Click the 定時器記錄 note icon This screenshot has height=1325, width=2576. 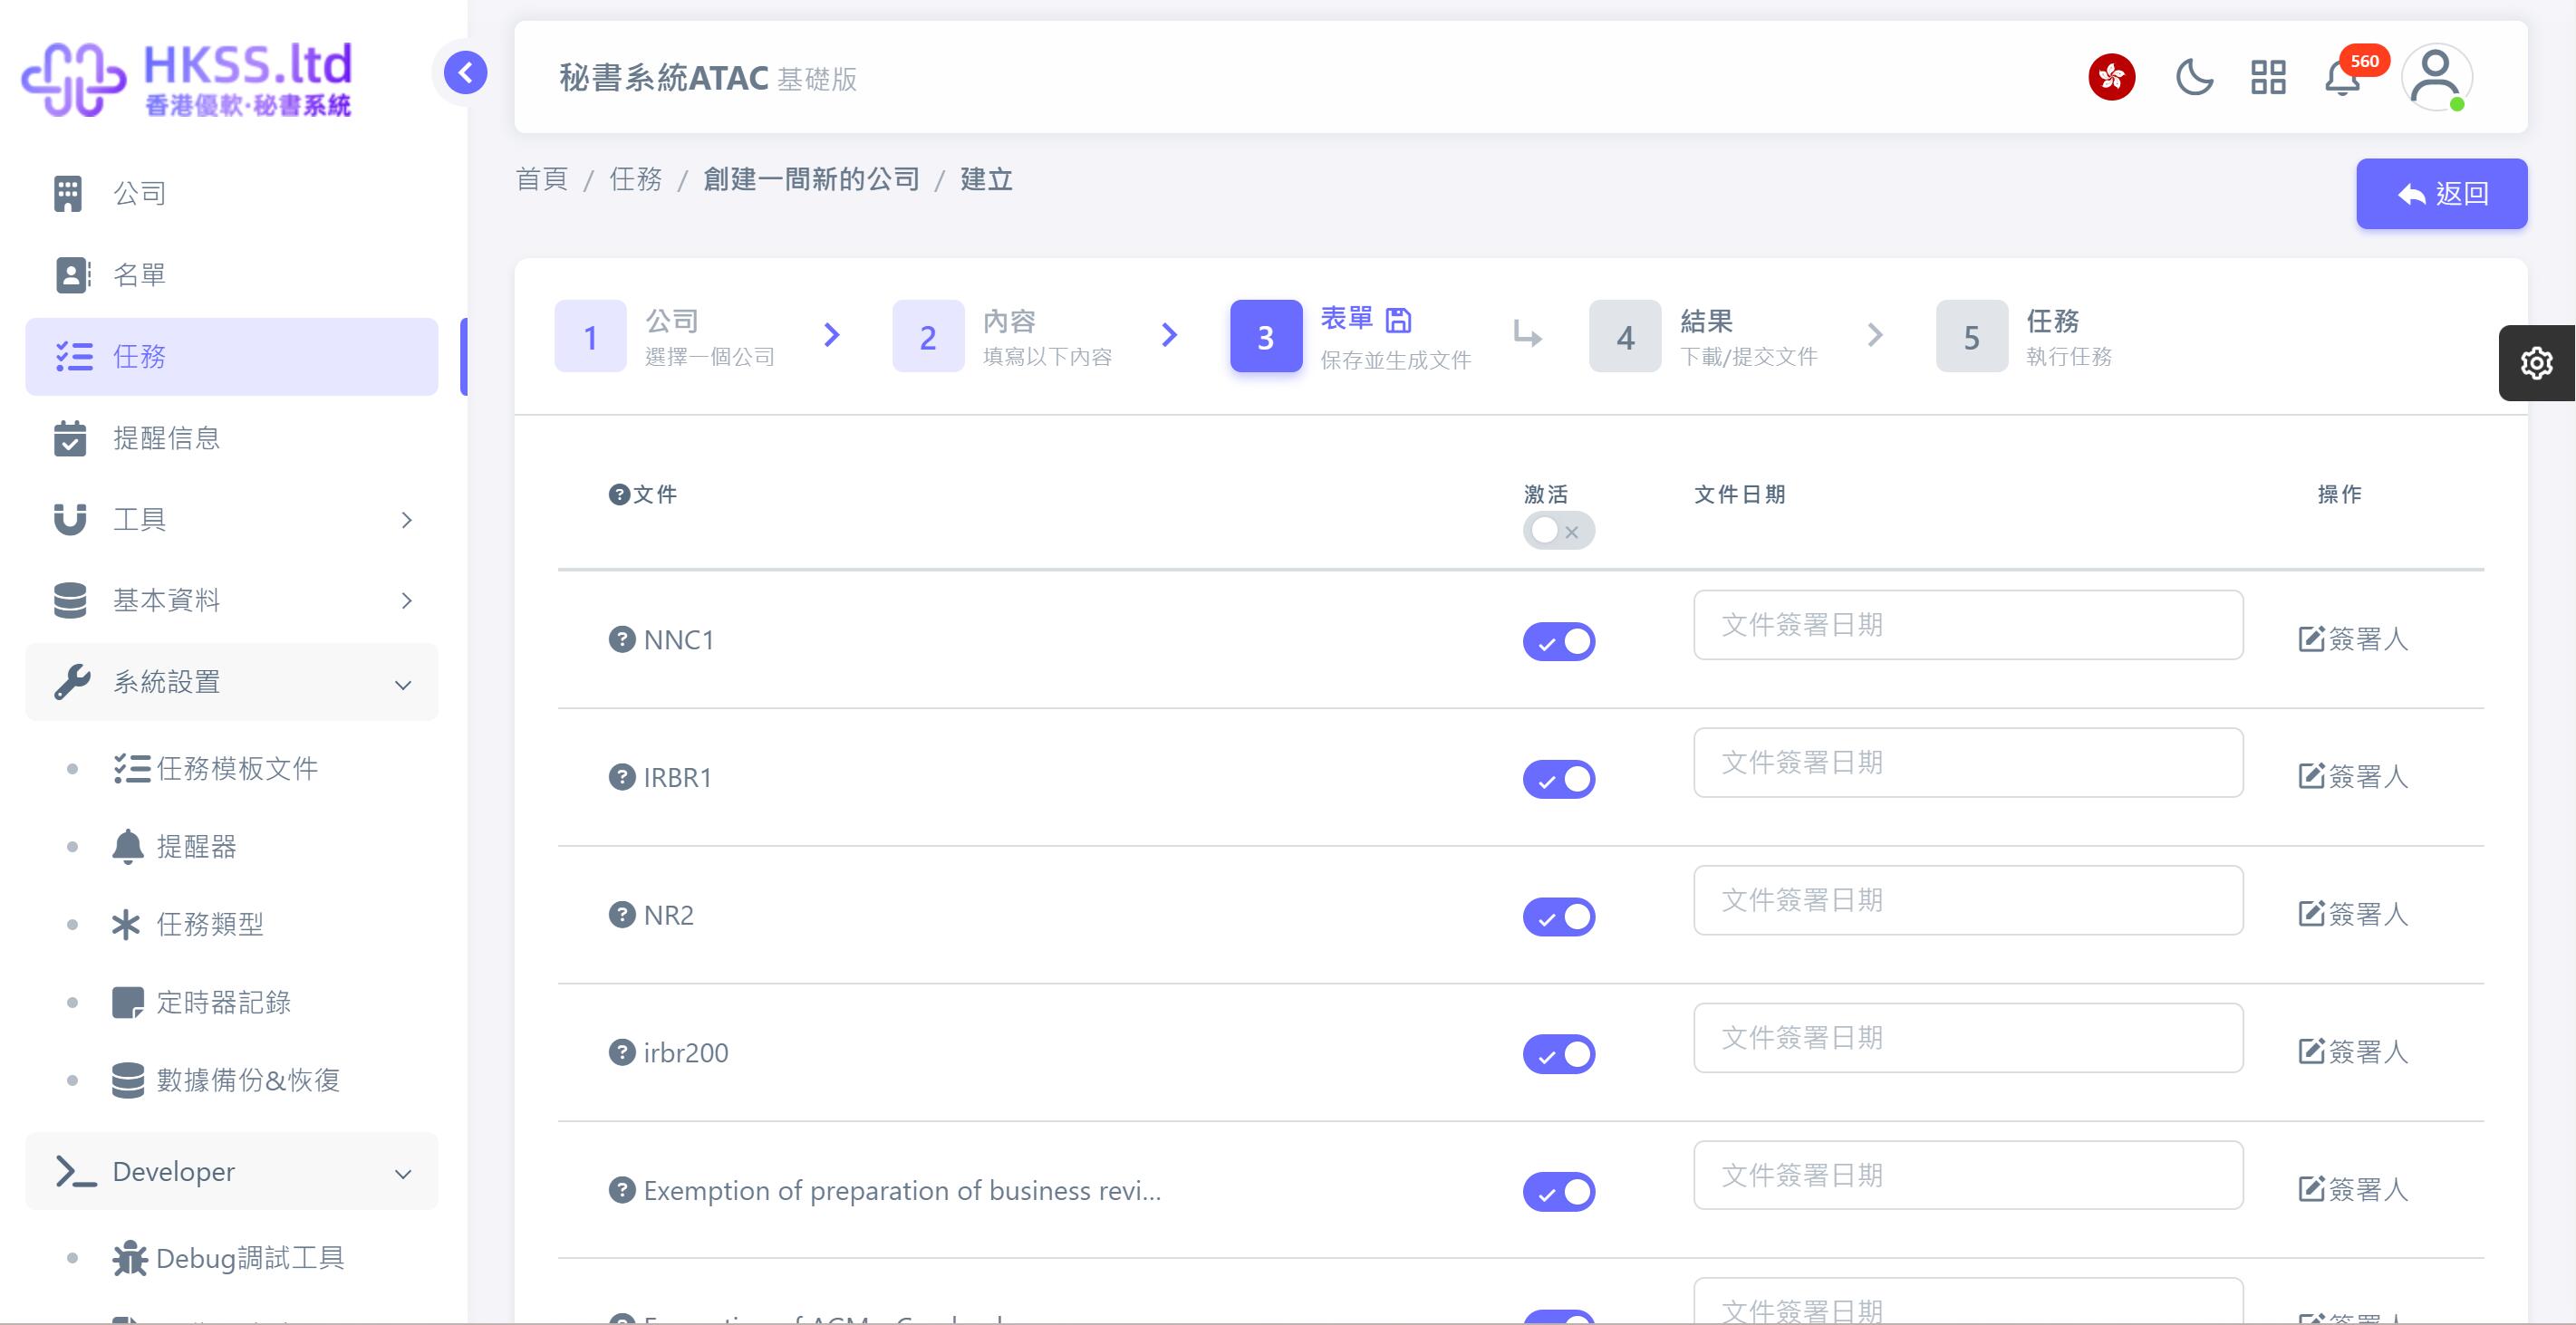(128, 1003)
